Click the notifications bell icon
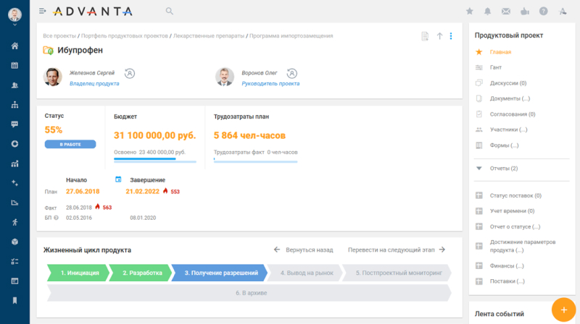580x324 pixels. pyautogui.click(x=488, y=12)
